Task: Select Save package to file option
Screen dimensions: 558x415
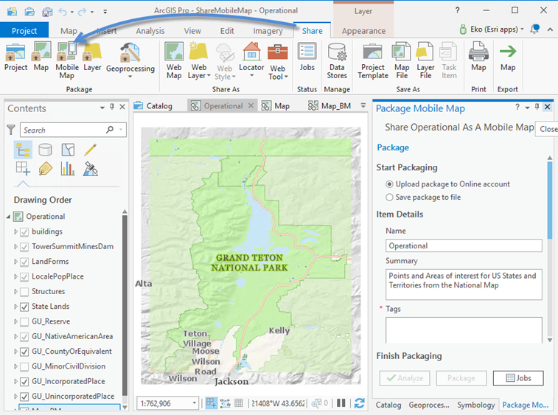Action: (389, 197)
